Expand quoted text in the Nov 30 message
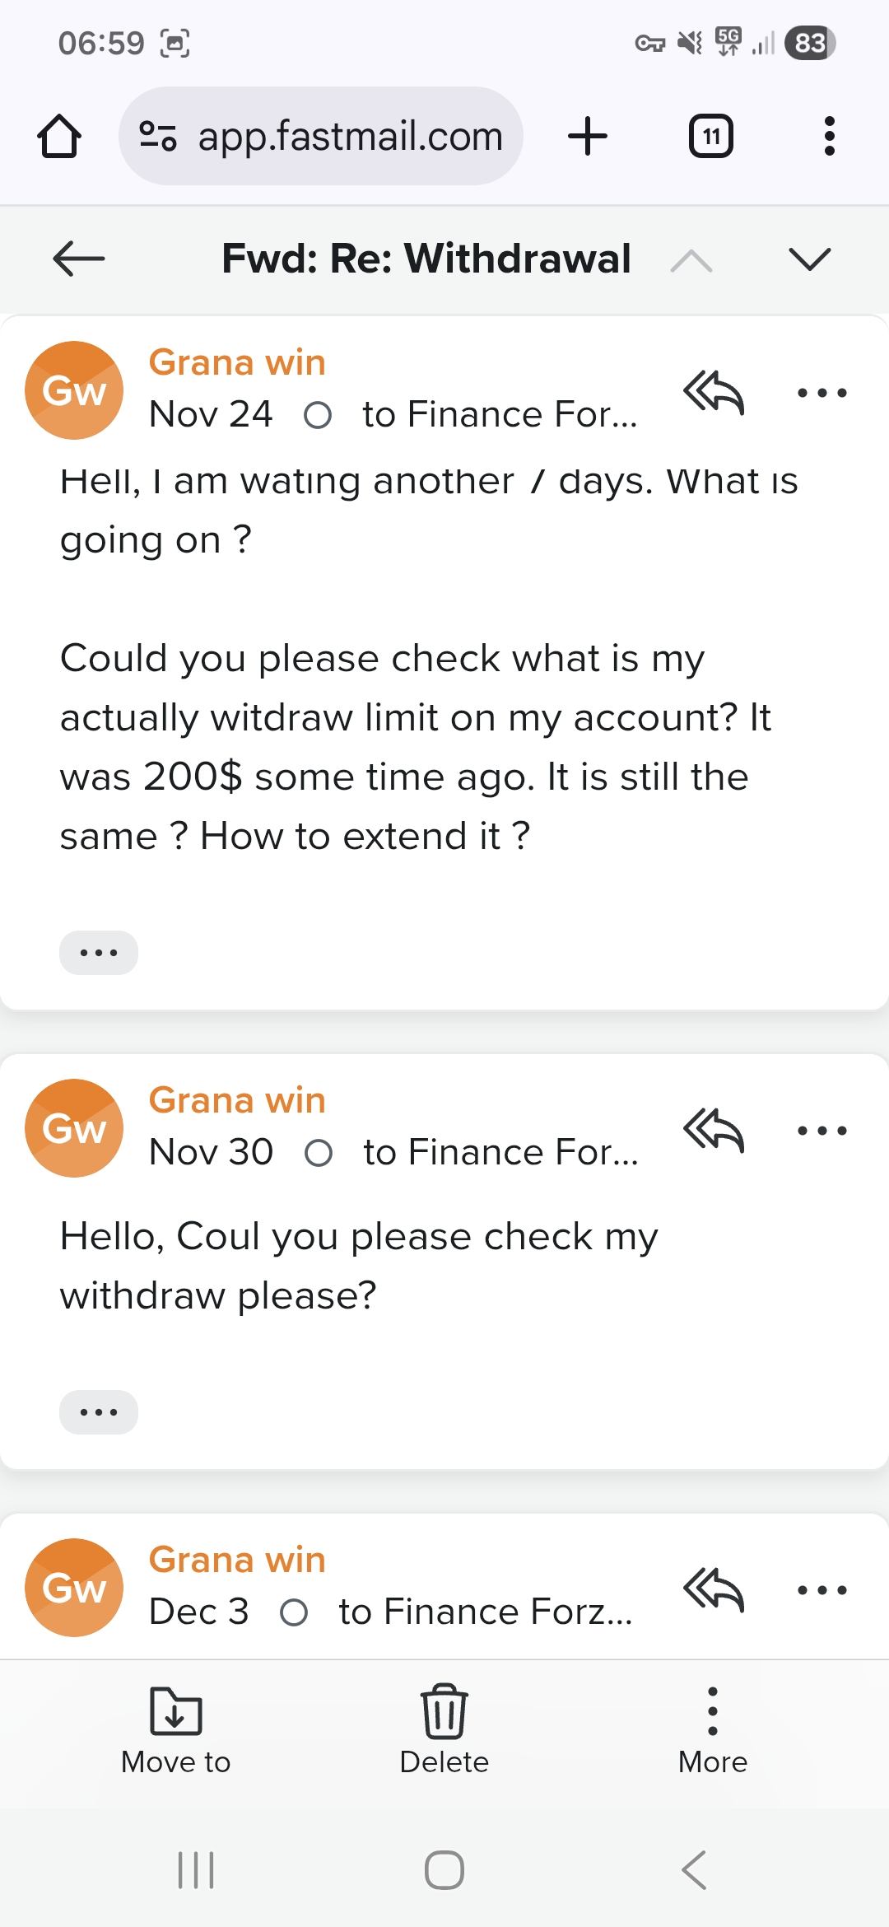The width and height of the screenshot is (889, 1927). [x=99, y=1412]
